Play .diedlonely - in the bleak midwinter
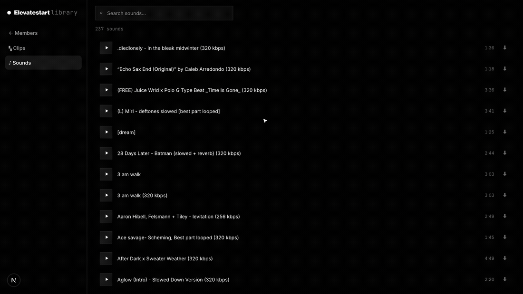Screen dimensions: 523x294 coord(106,48)
